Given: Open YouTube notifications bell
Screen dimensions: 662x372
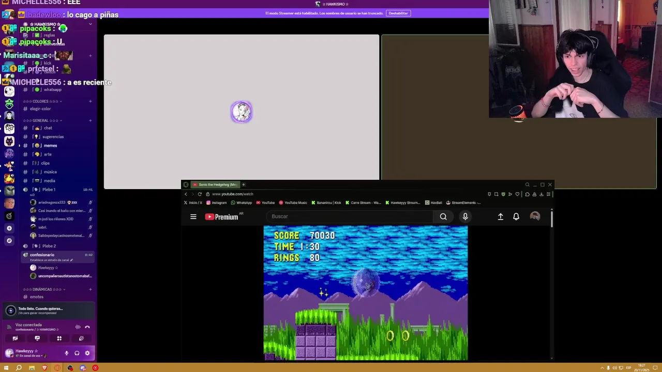Looking at the screenshot, I should pyautogui.click(x=516, y=217).
